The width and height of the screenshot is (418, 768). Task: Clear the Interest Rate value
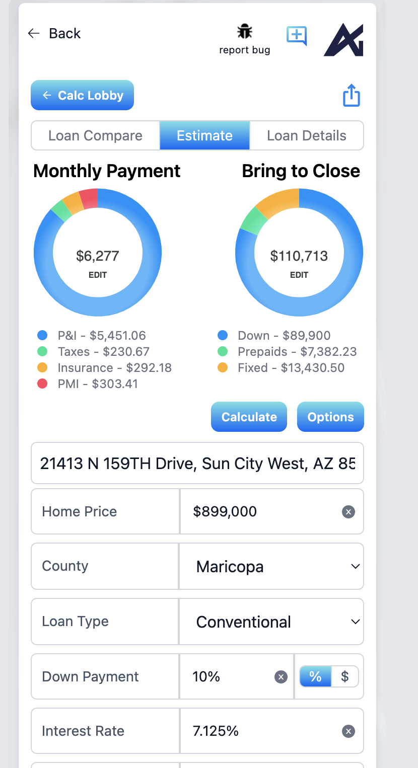[349, 731]
